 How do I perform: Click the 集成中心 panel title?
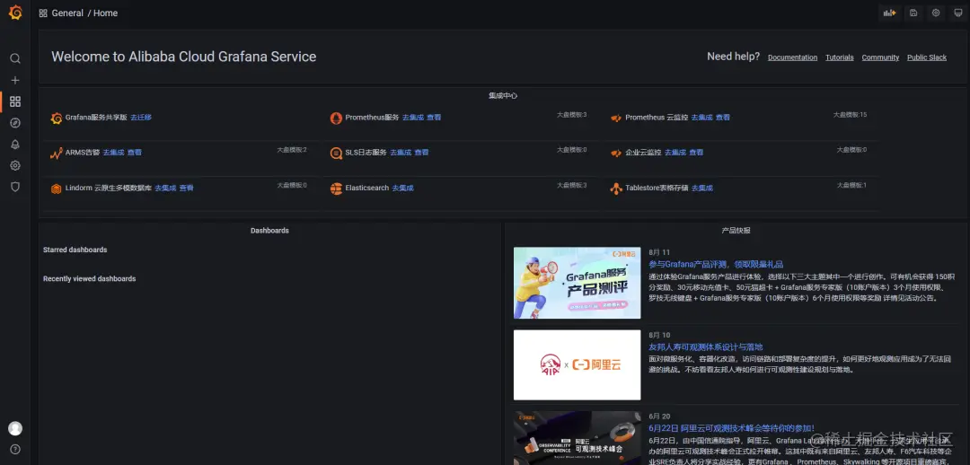pos(503,96)
